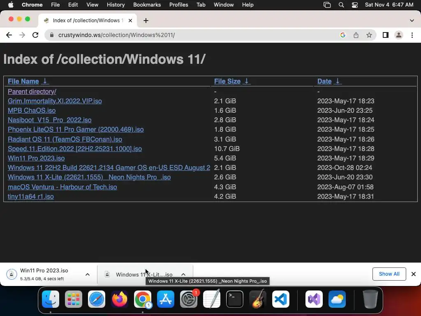This screenshot has width=421, height=316.
Task: Click Phoenix LiteOS 11 Pro Gamer iso link
Action: click(x=76, y=129)
